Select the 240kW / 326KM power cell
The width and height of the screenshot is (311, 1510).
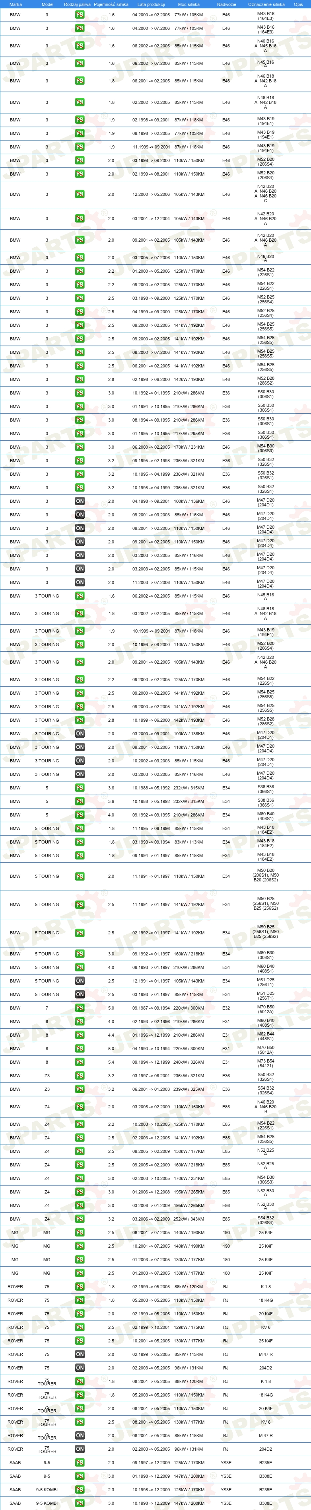189,1062
